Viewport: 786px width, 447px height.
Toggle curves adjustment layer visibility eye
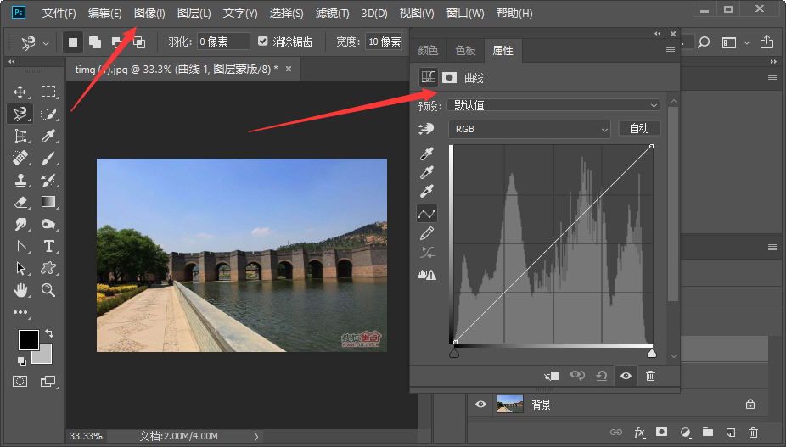[626, 376]
